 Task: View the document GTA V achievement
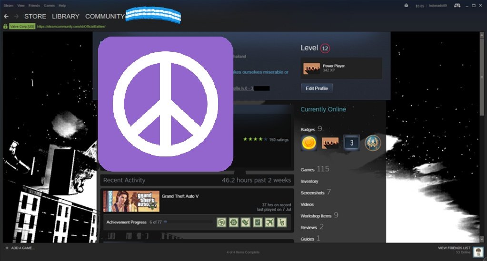point(258,222)
